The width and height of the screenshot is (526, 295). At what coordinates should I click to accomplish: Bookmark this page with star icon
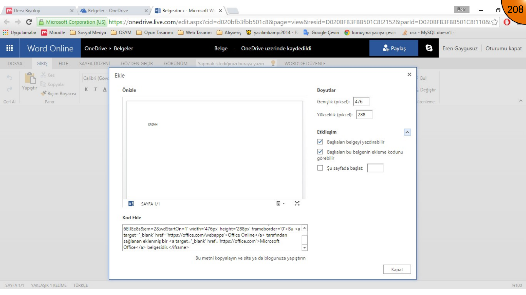495,22
